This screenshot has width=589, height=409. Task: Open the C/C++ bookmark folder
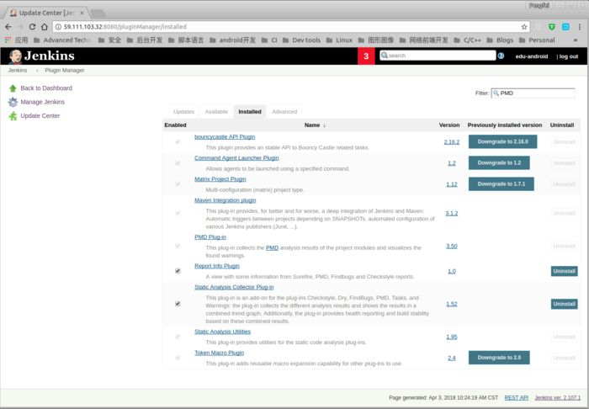[467, 40]
